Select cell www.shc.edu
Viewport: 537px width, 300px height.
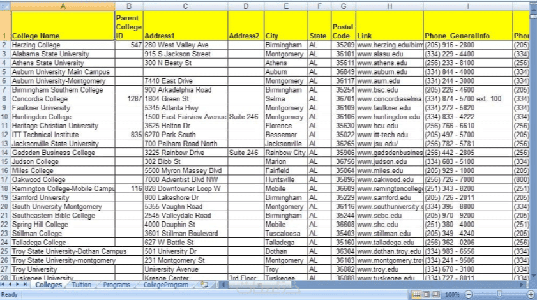pos(390,224)
